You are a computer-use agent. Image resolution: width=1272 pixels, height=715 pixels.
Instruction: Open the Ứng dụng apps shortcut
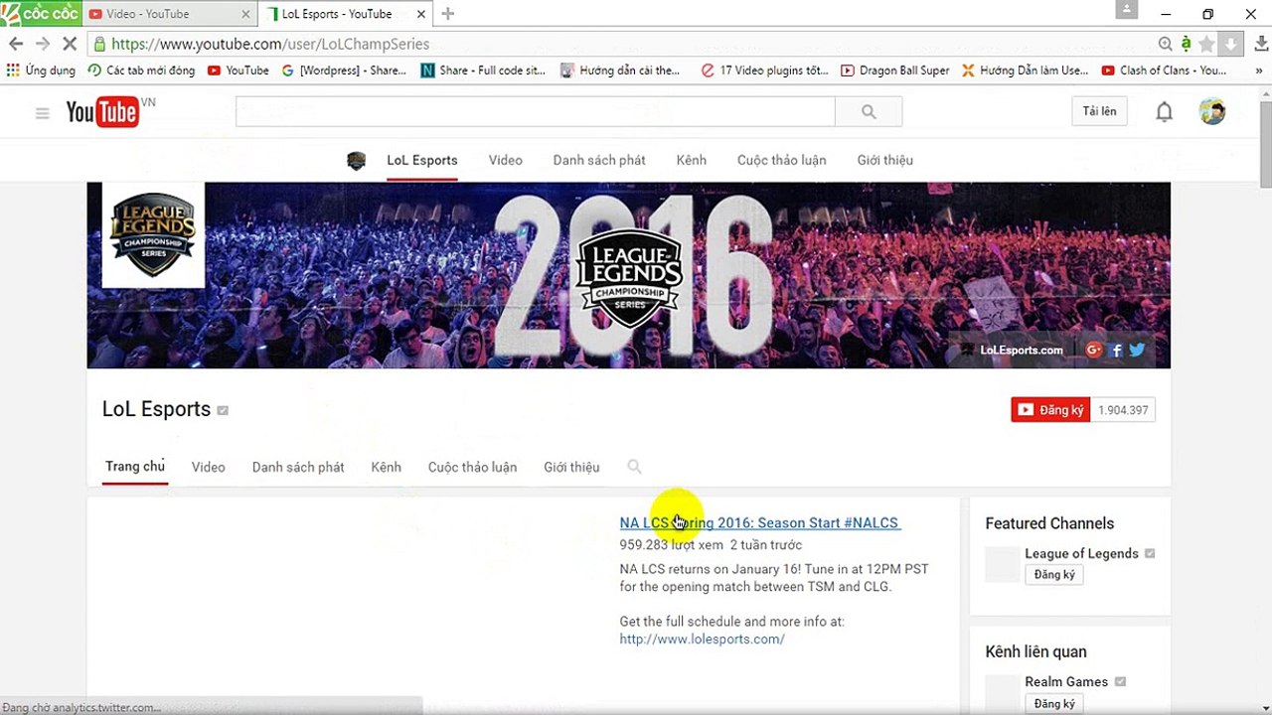(41, 71)
